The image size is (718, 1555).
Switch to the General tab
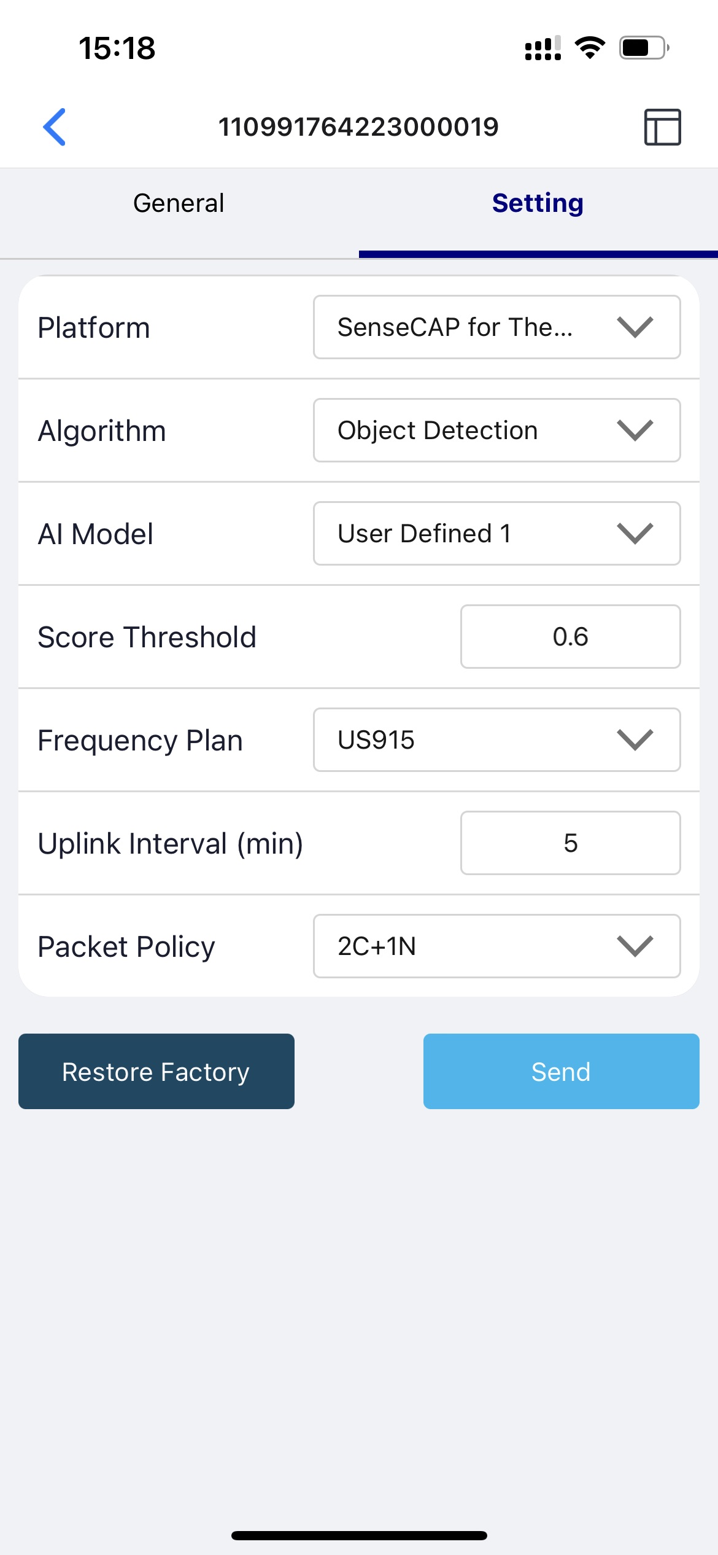(x=179, y=203)
